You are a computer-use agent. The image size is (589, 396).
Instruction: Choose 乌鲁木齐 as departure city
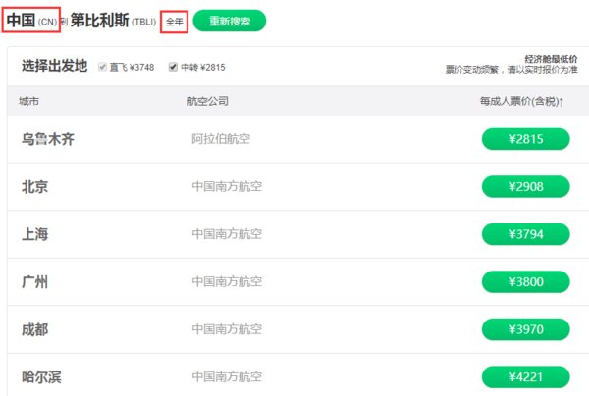[x=47, y=139]
